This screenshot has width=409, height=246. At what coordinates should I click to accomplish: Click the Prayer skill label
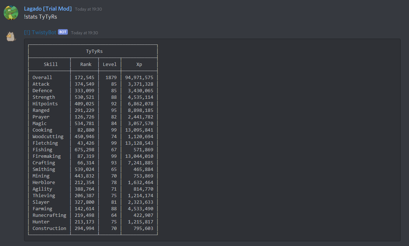pos(41,117)
